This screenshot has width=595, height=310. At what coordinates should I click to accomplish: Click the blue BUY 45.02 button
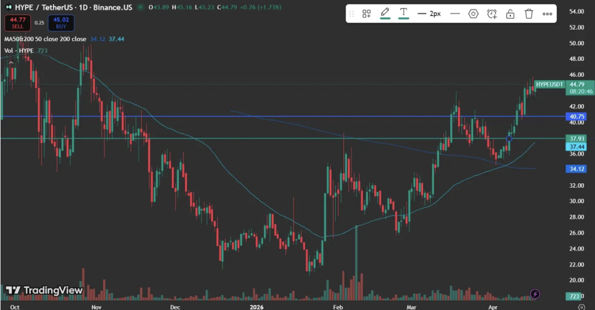click(x=59, y=23)
